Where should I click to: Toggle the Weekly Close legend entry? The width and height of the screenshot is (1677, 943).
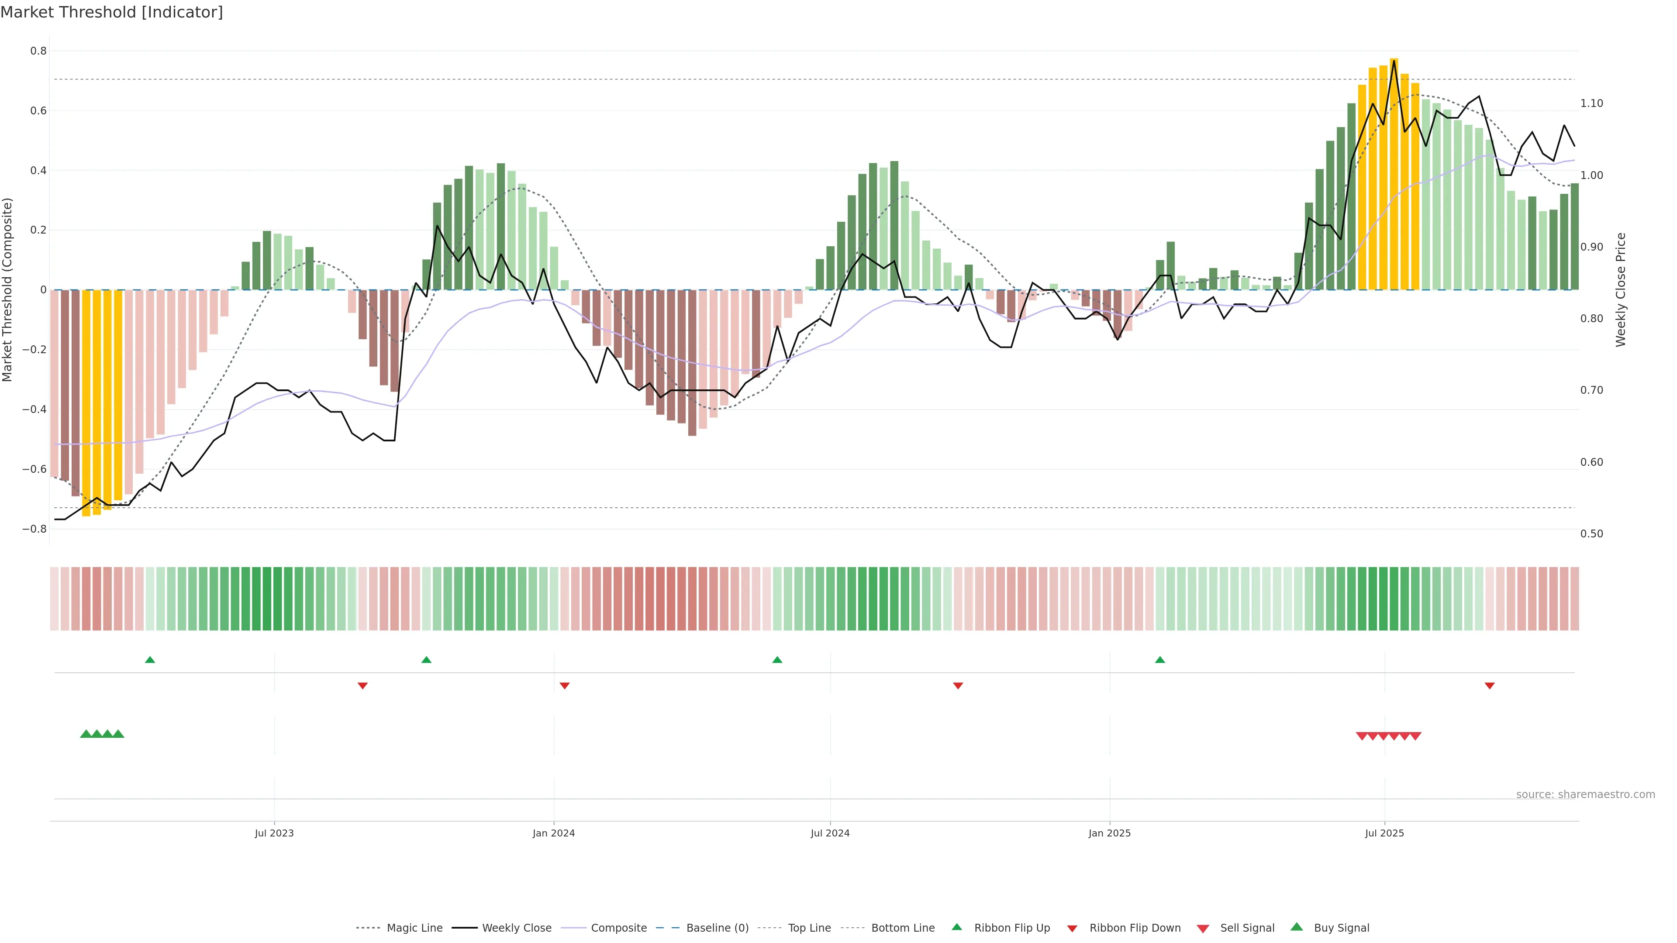516,928
